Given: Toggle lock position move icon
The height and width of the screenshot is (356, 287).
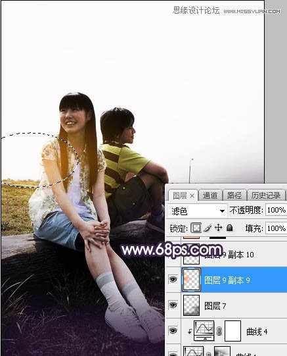Looking at the screenshot, I should click(218, 228).
